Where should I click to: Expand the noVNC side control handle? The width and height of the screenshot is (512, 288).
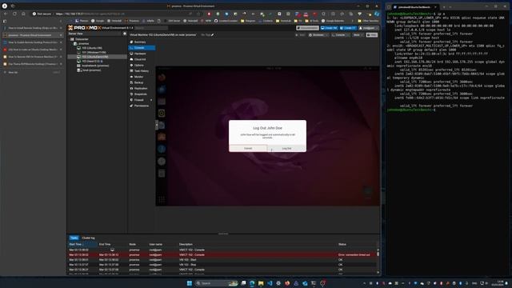coord(157,125)
